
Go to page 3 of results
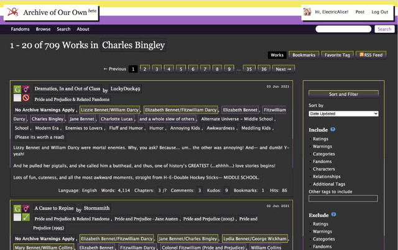tap(157, 69)
